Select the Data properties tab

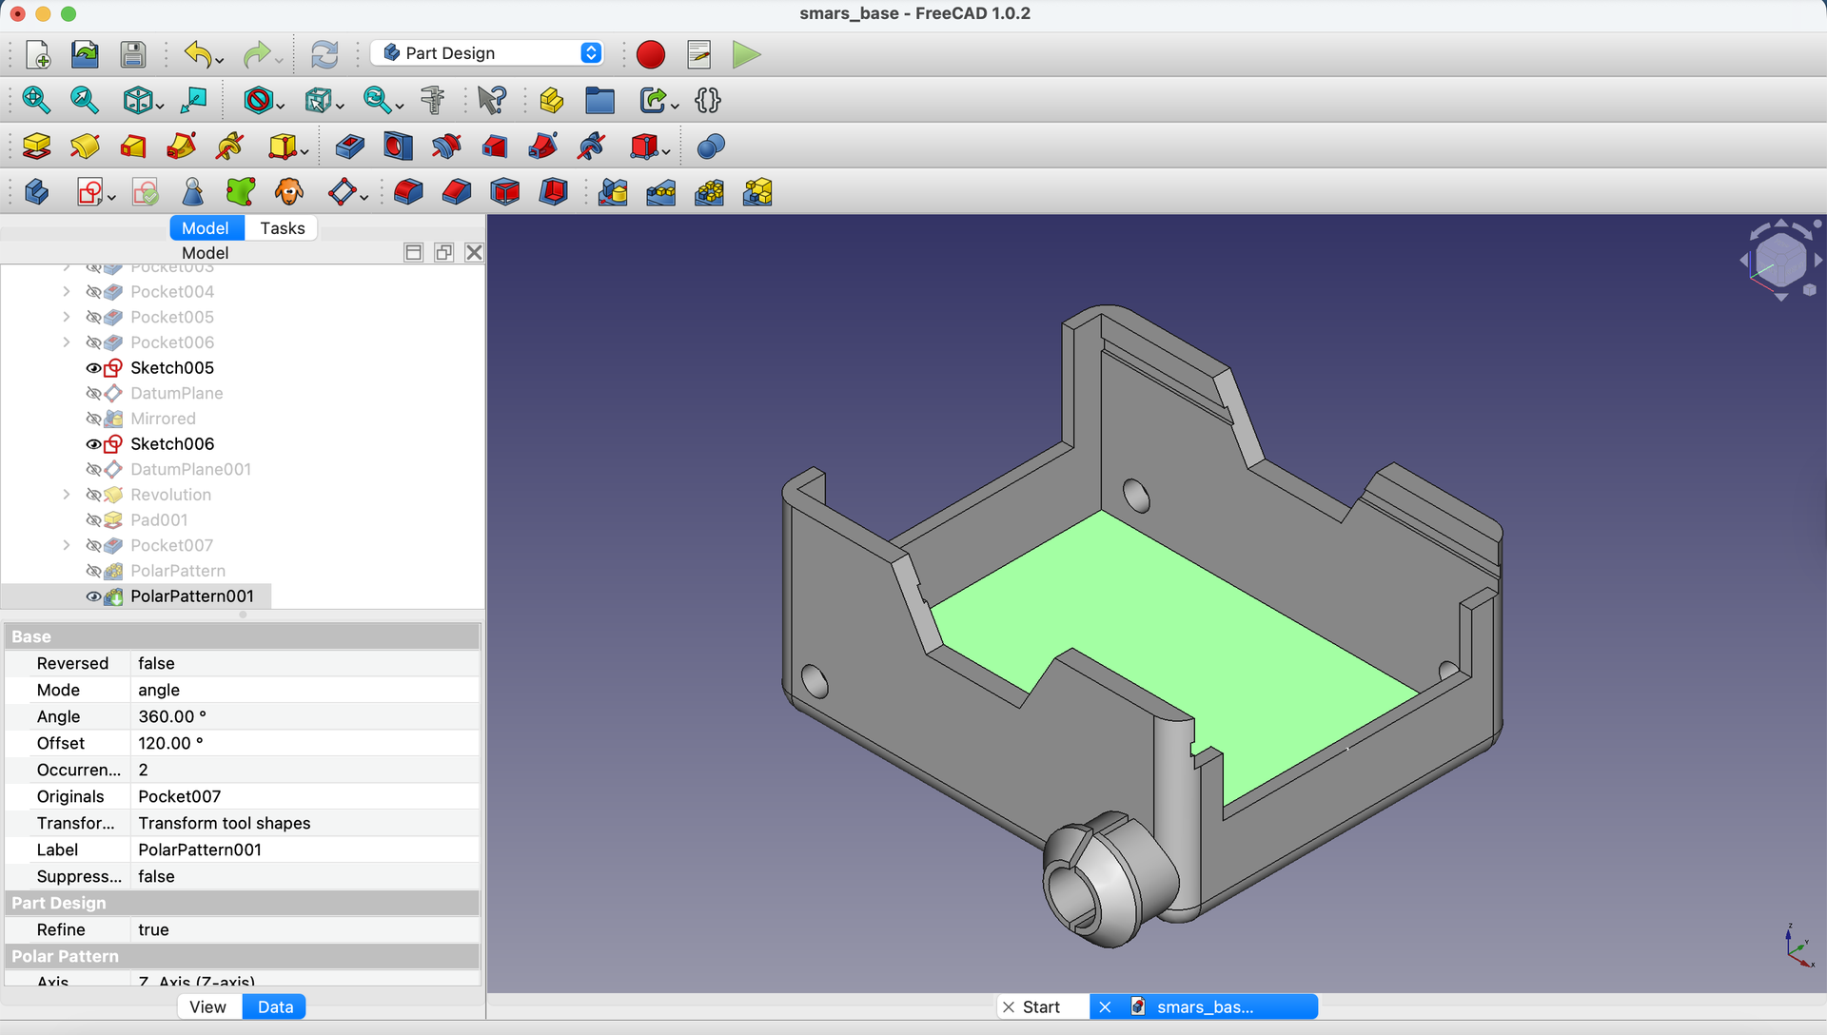click(275, 1006)
